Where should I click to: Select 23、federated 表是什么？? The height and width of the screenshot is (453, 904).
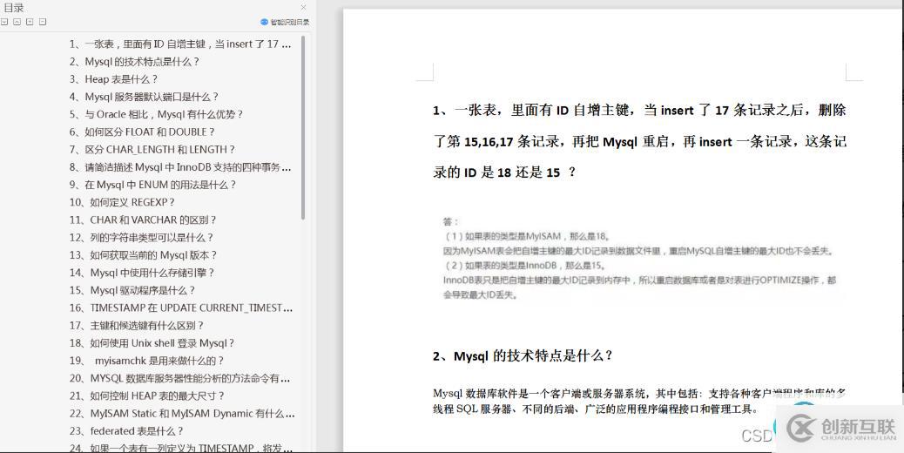tap(127, 431)
